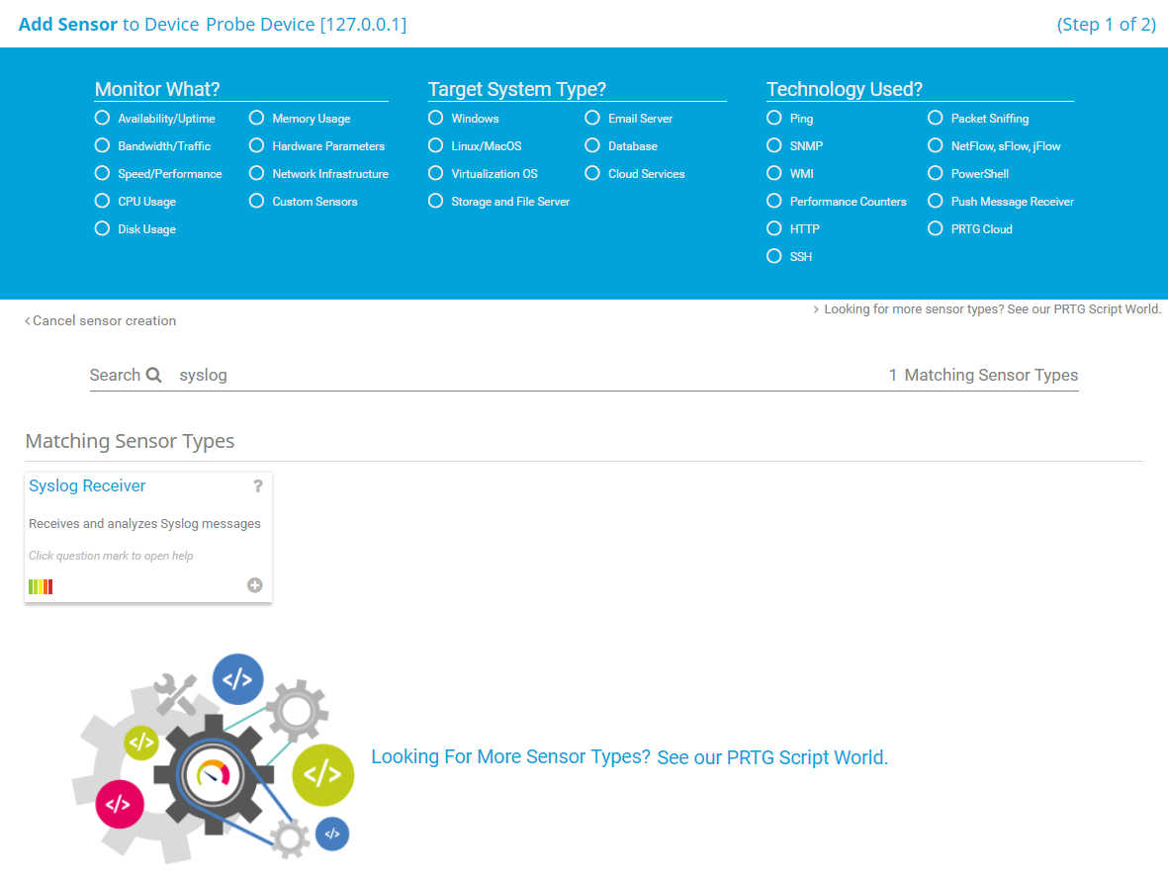Select SNMP technology radio button
This screenshot has height=875, width=1168.
point(774,145)
